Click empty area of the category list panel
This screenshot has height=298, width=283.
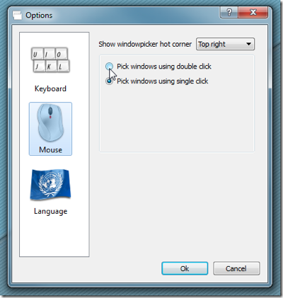click(x=54, y=236)
